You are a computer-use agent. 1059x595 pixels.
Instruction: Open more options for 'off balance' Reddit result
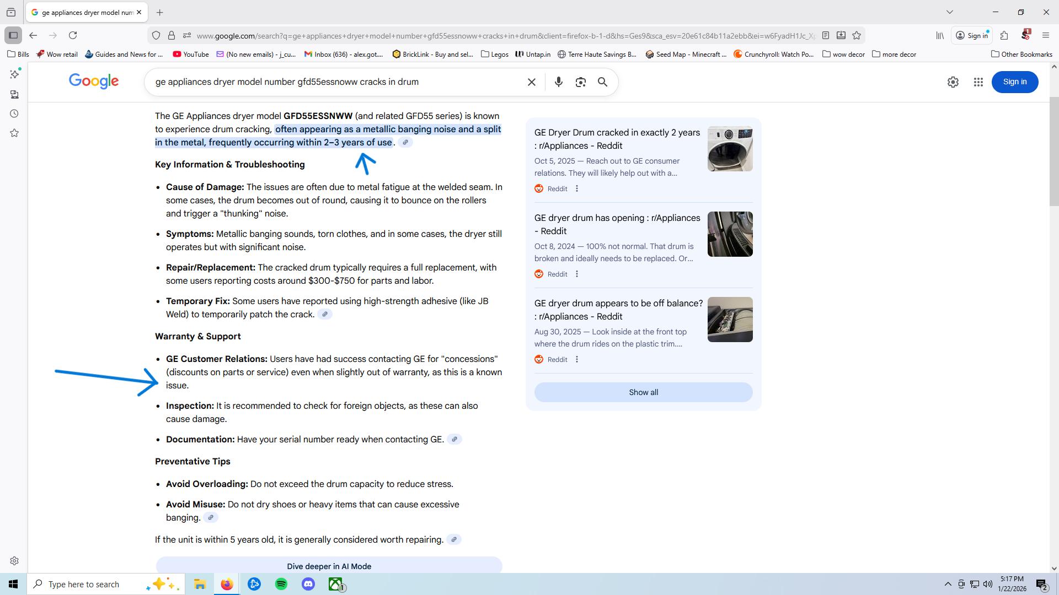coord(577,360)
